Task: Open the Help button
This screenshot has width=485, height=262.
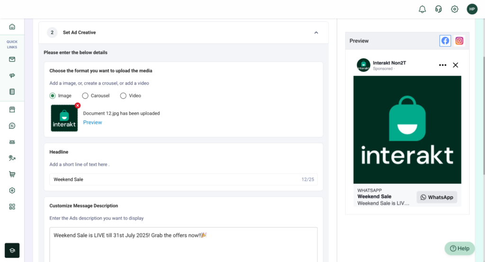Action: (x=459, y=248)
